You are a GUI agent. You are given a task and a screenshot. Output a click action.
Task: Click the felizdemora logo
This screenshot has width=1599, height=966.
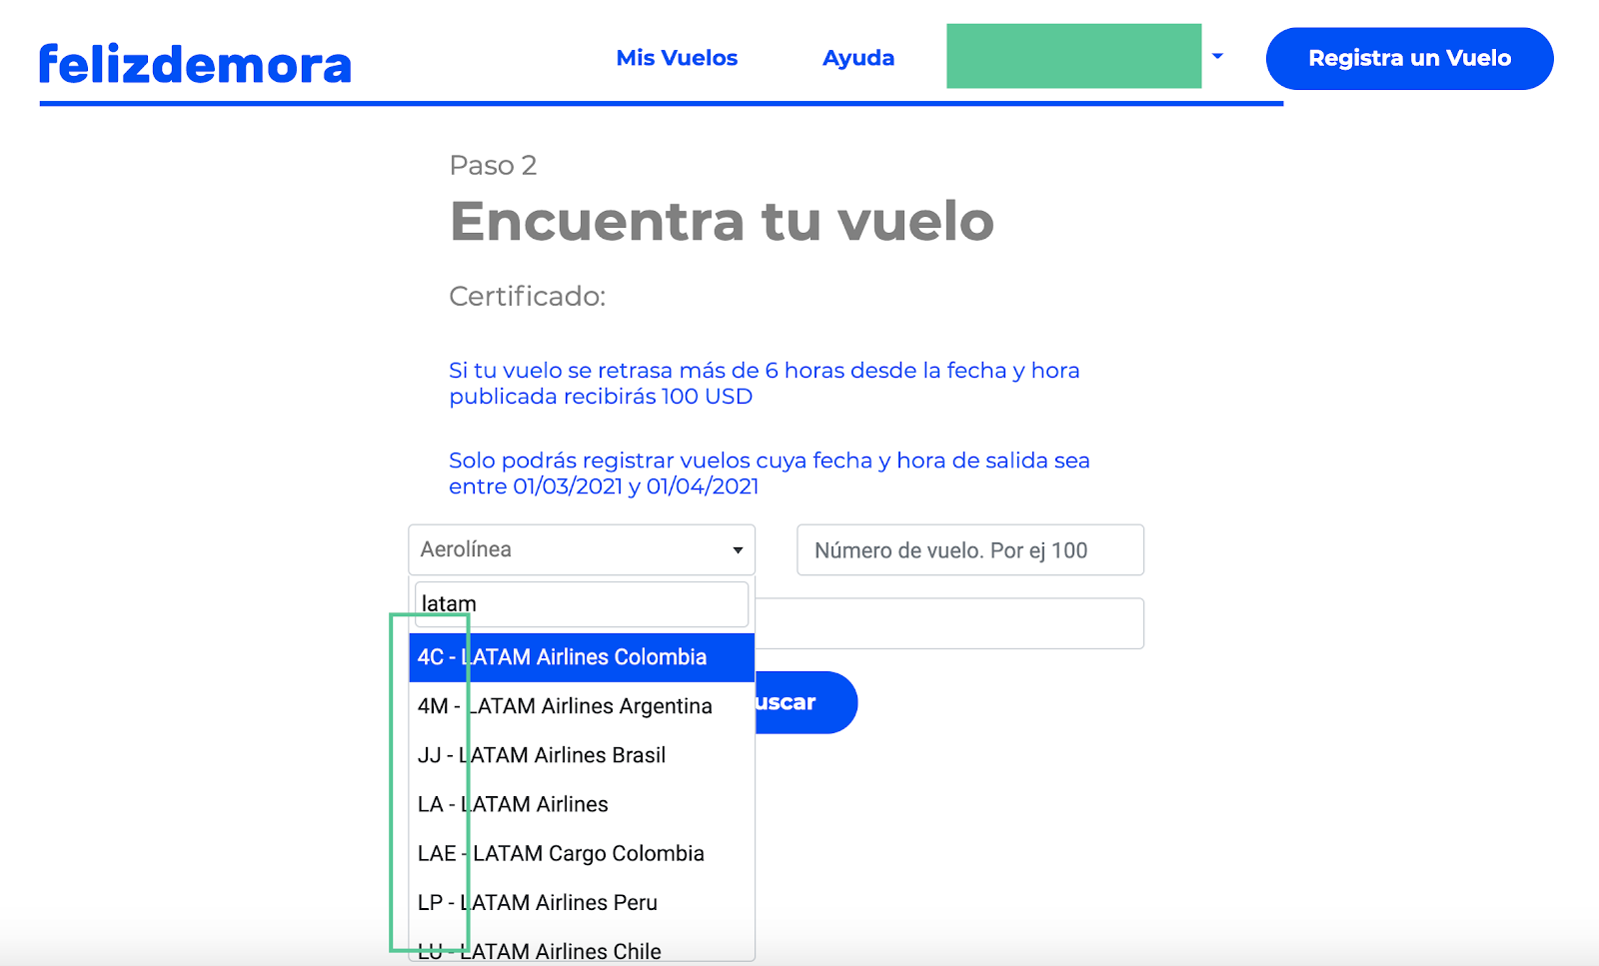pos(195,64)
